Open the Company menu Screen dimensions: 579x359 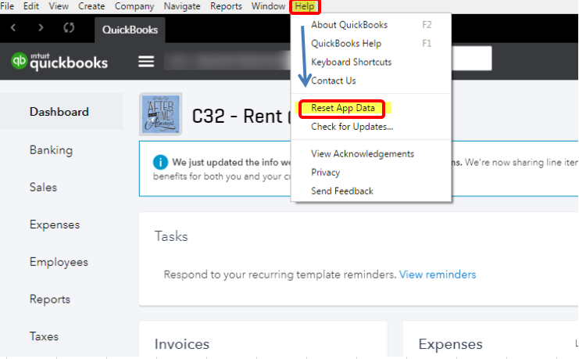134,6
